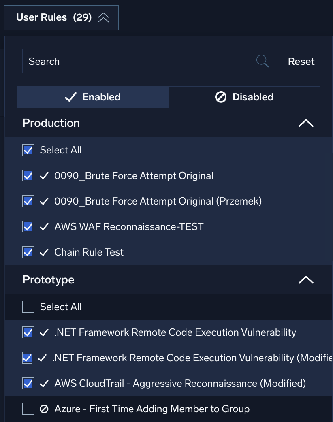Check Select All under Prototype
Viewport: 333px width, 422px height.
tap(28, 307)
